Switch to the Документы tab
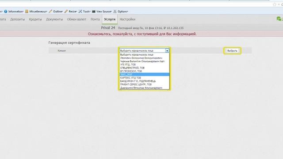Viewport: 283px width, 159px height. click(x=54, y=19)
